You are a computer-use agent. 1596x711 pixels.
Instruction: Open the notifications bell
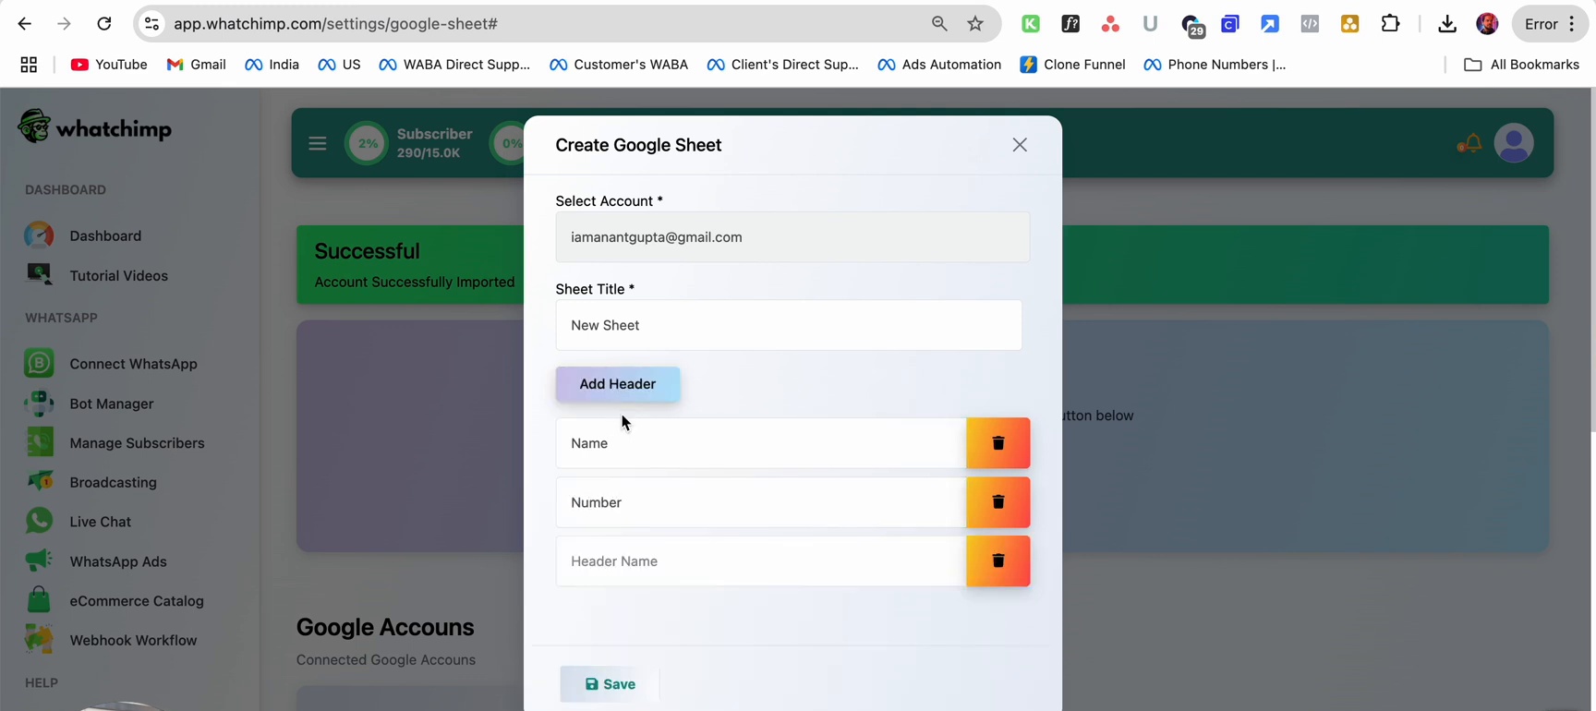pyautogui.click(x=1469, y=144)
